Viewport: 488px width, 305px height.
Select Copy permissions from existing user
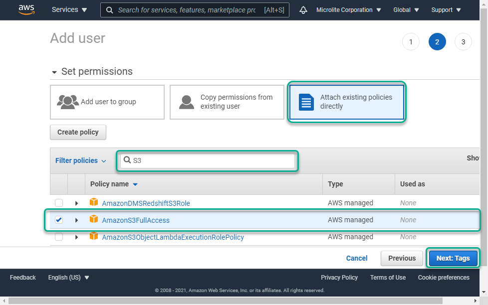[x=227, y=102]
